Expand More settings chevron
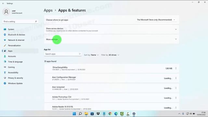Viewport: 208px width, 117px height. pyautogui.click(x=176, y=39)
